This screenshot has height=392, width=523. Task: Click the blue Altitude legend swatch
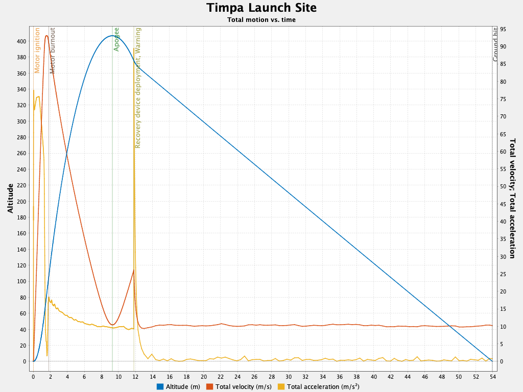click(x=160, y=387)
